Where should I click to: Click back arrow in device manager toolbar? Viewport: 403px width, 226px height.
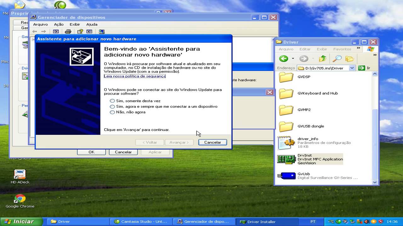point(35,31)
